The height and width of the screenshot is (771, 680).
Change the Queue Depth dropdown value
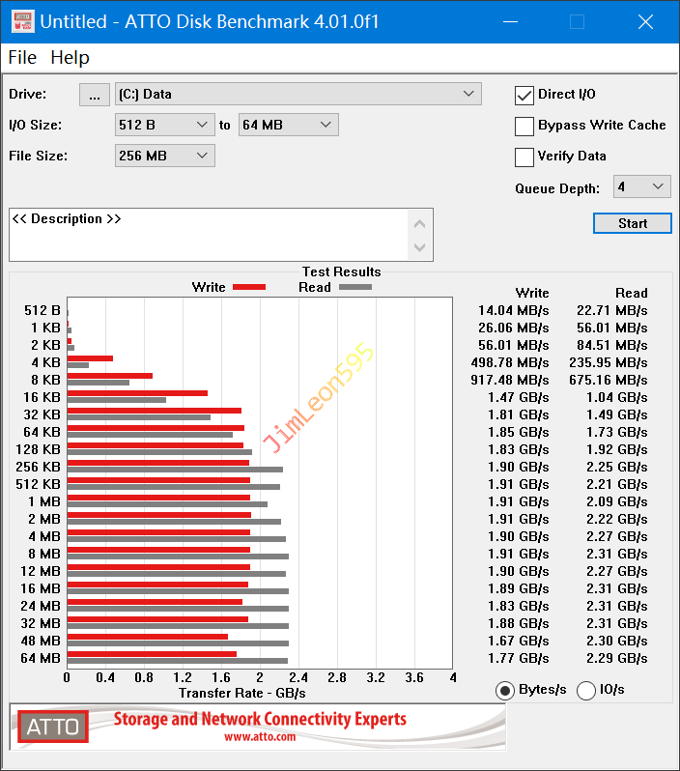coord(642,187)
